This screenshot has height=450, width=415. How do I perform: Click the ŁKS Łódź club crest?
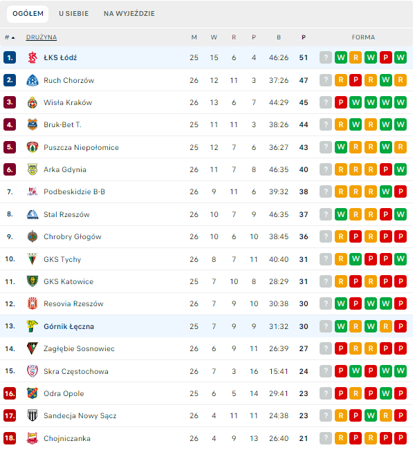tap(32, 58)
